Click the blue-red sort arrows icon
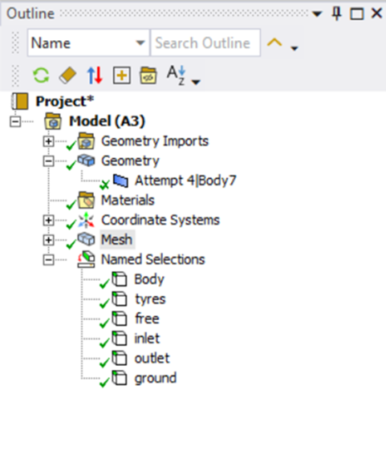Image resolution: width=386 pixels, height=475 pixels. (95, 75)
